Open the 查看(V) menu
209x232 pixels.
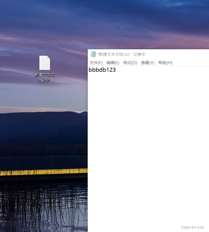148,63
